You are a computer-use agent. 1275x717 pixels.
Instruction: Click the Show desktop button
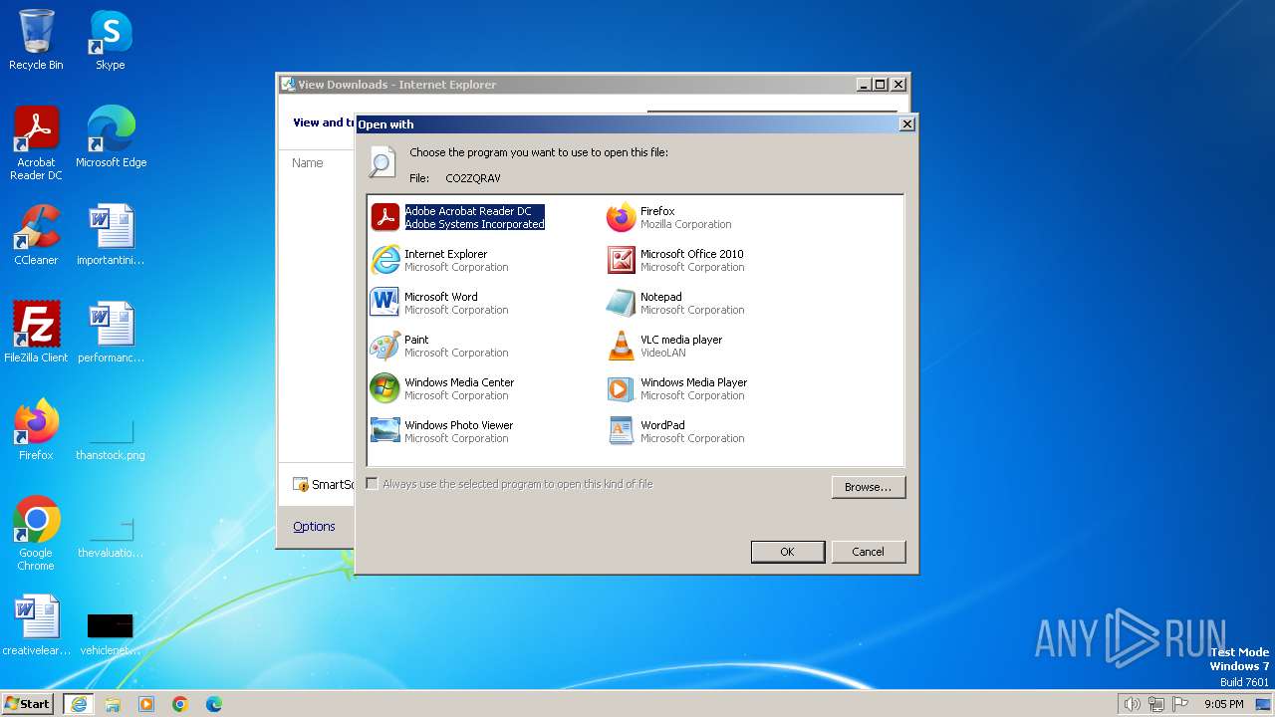(1264, 704)
